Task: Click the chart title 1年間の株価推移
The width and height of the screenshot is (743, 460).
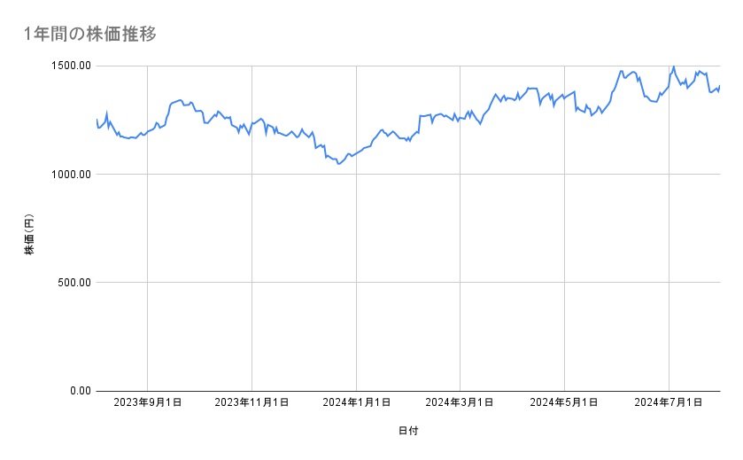Action: click(92, 35)
